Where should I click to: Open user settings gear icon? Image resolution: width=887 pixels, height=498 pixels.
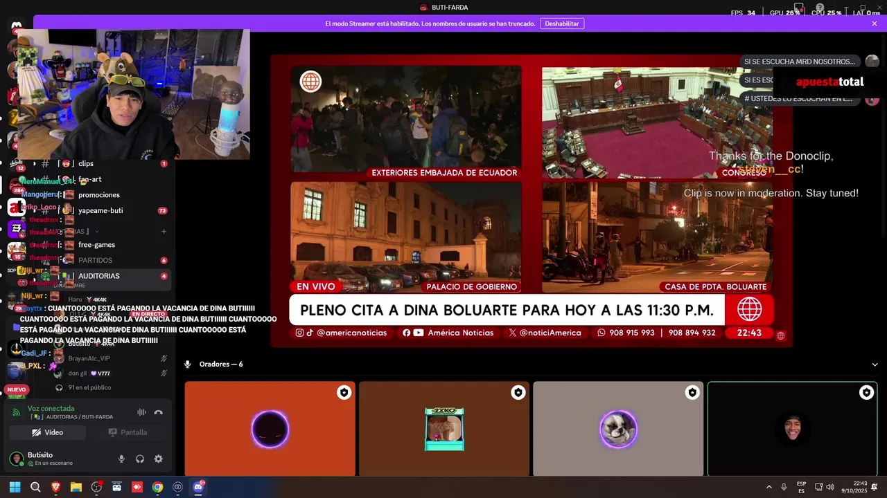[159, 459]
